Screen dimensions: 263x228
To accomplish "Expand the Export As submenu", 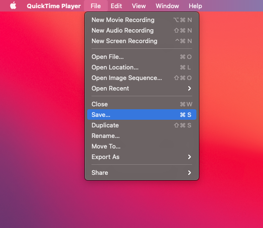I will 142,157.
